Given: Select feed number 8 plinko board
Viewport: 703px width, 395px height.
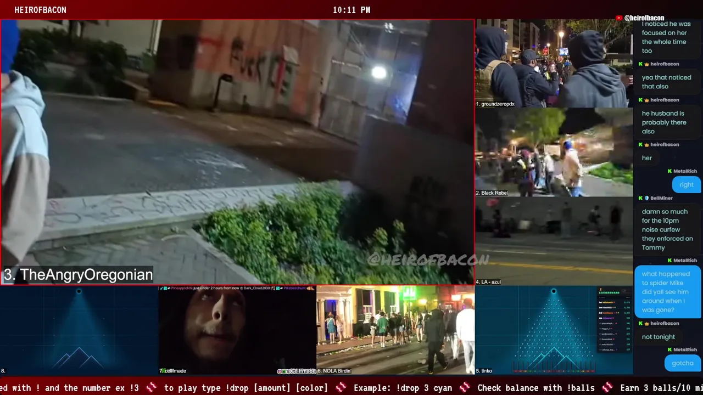Looking at the screenshot, I should click(79, 330).
